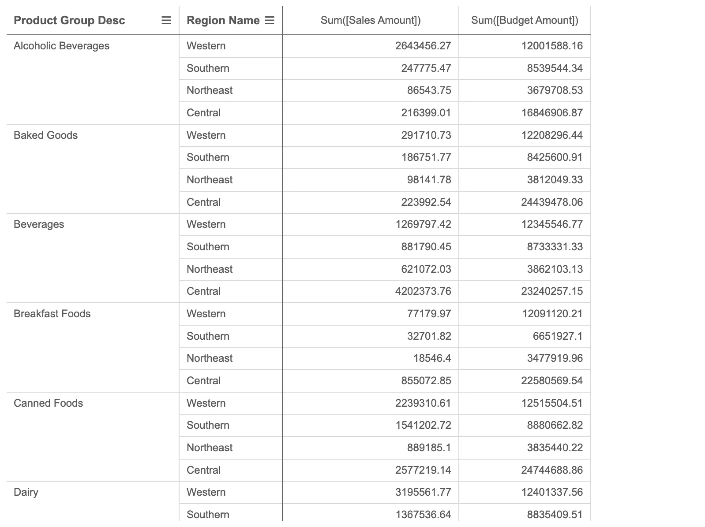Select the Beverages group row
The width and height of the screenshot is (705, 527).
tap(38, 224)
